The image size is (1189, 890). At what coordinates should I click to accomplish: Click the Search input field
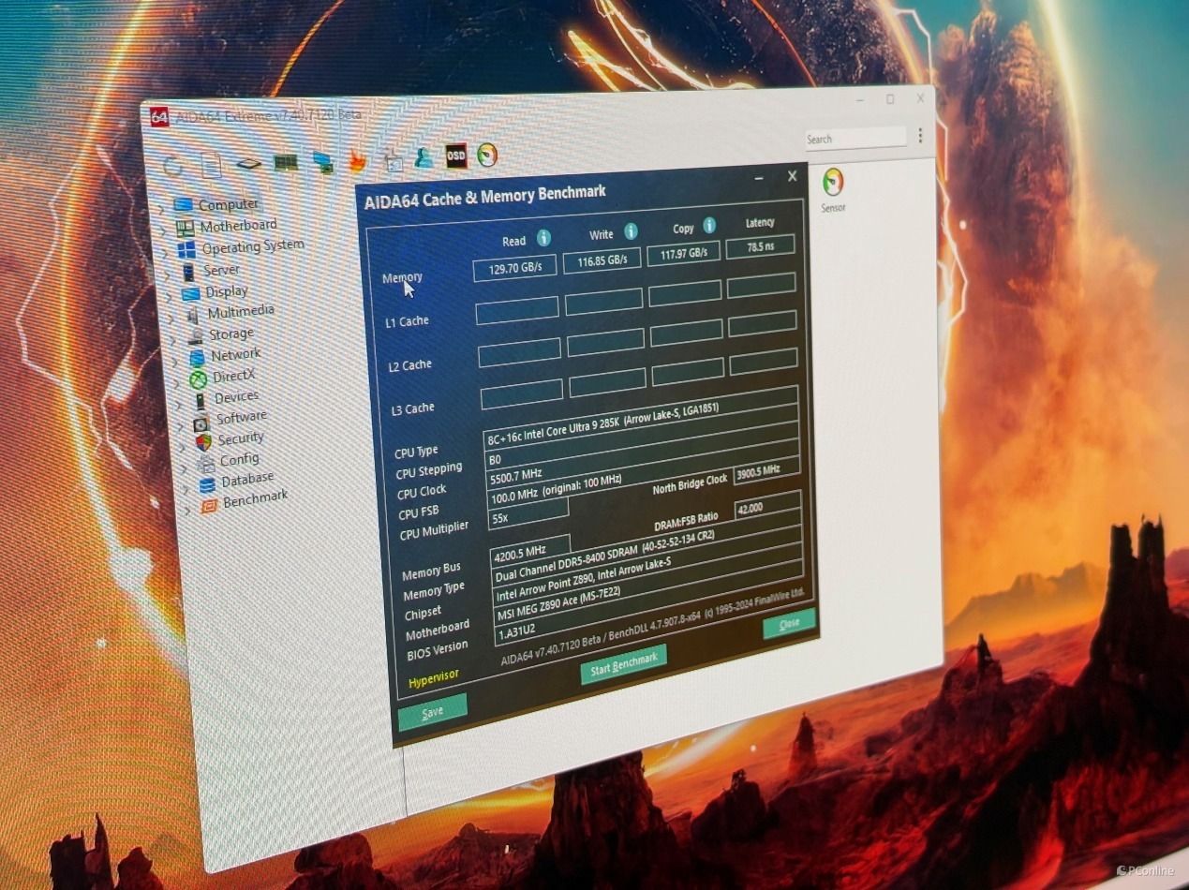(x=855, y=139)
